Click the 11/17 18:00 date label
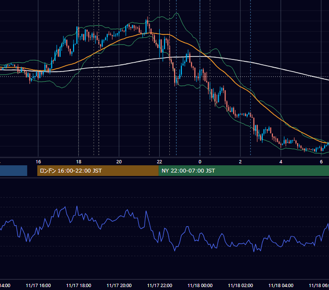Viewport: 329px width, 290px height. tap(79, 286)
